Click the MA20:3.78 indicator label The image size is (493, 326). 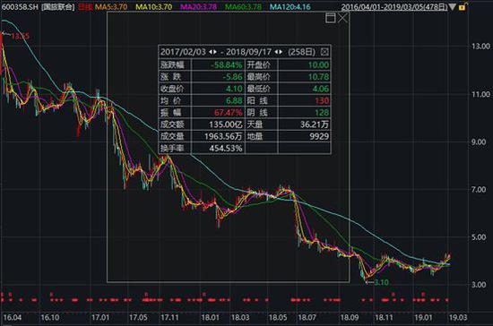[x=198, y=6]
